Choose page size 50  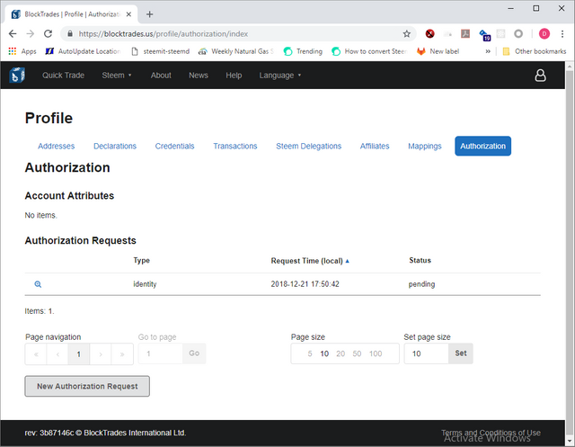point(357,353)
